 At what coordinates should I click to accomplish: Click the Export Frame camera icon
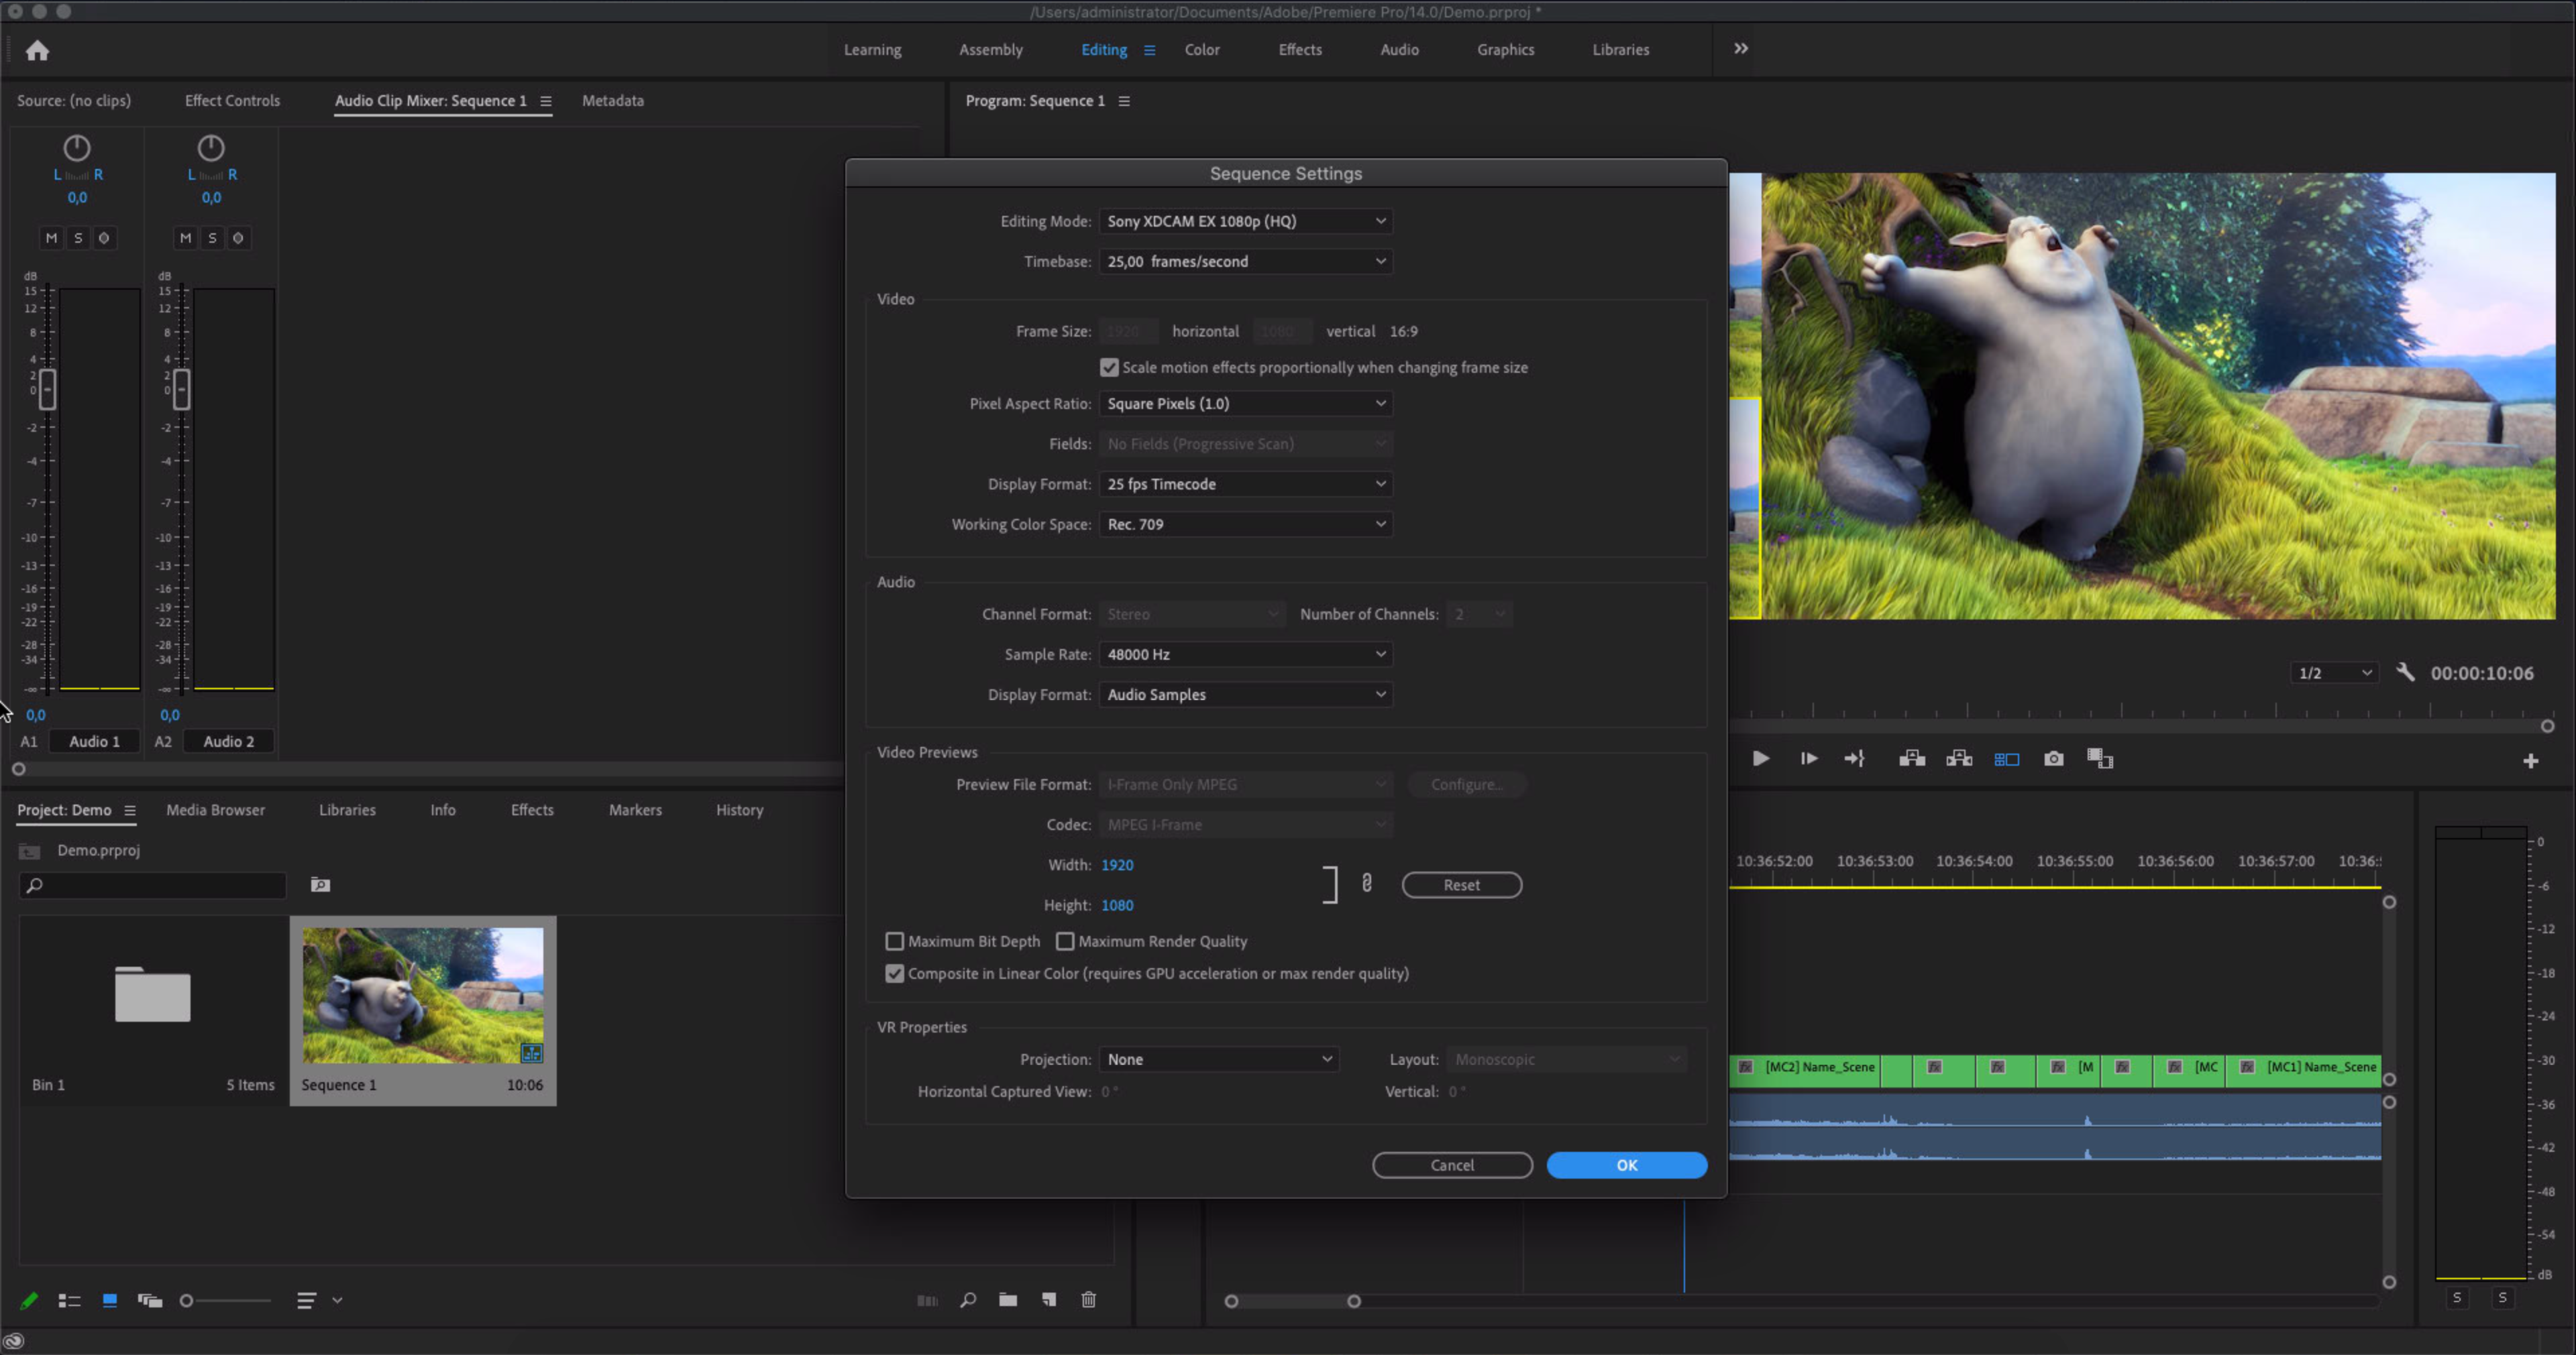(2053, 758)
